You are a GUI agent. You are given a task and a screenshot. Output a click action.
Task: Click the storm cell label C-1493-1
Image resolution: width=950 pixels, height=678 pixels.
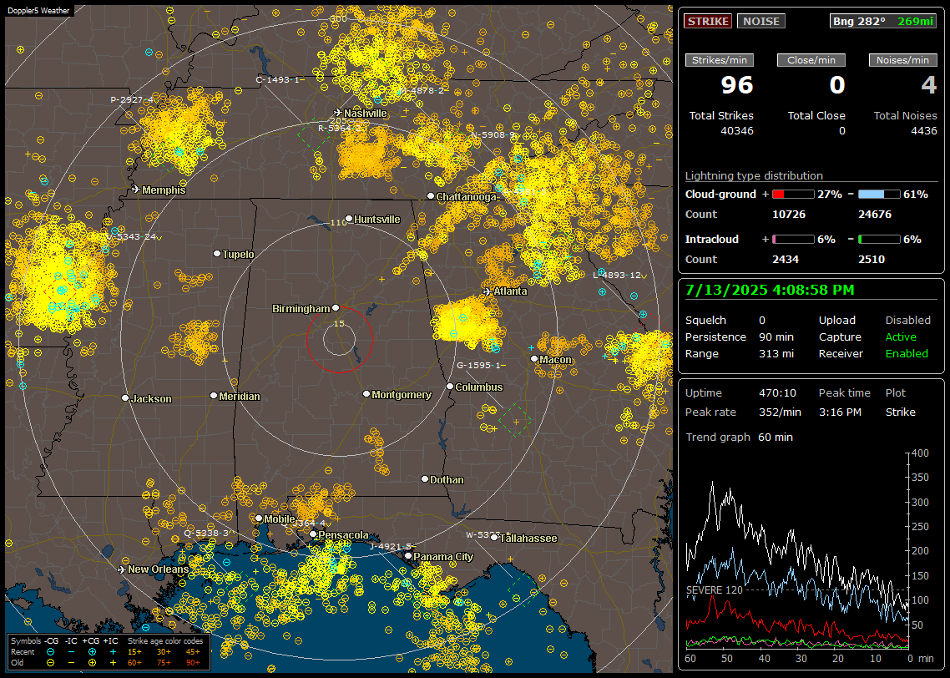point(277,79)
